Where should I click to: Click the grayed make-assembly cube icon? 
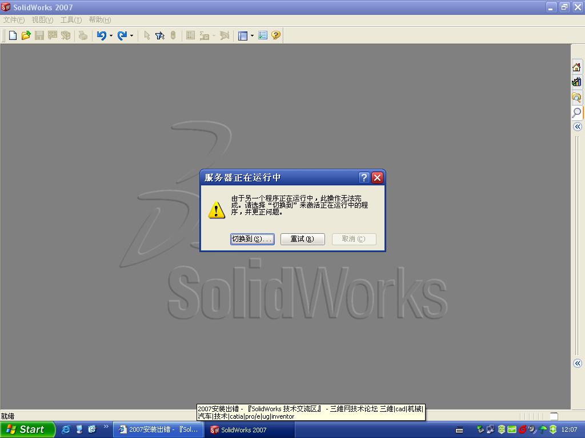66,35
